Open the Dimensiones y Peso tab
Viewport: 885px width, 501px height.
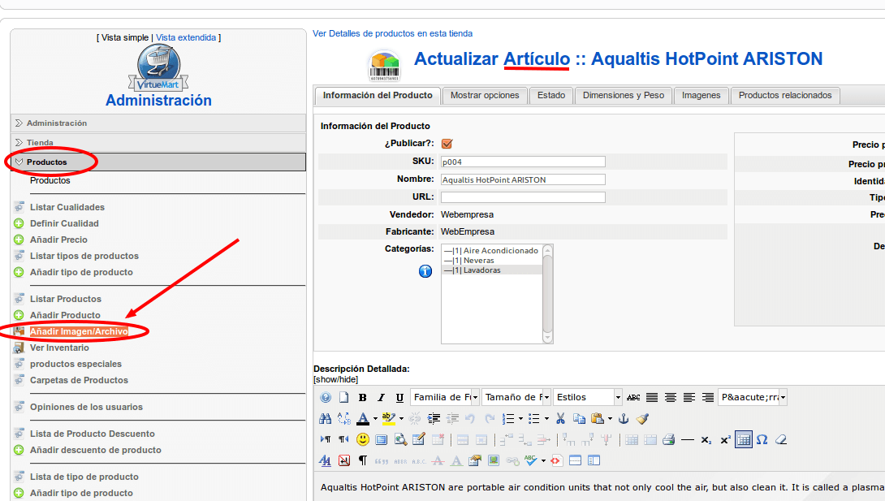(623, 95)
